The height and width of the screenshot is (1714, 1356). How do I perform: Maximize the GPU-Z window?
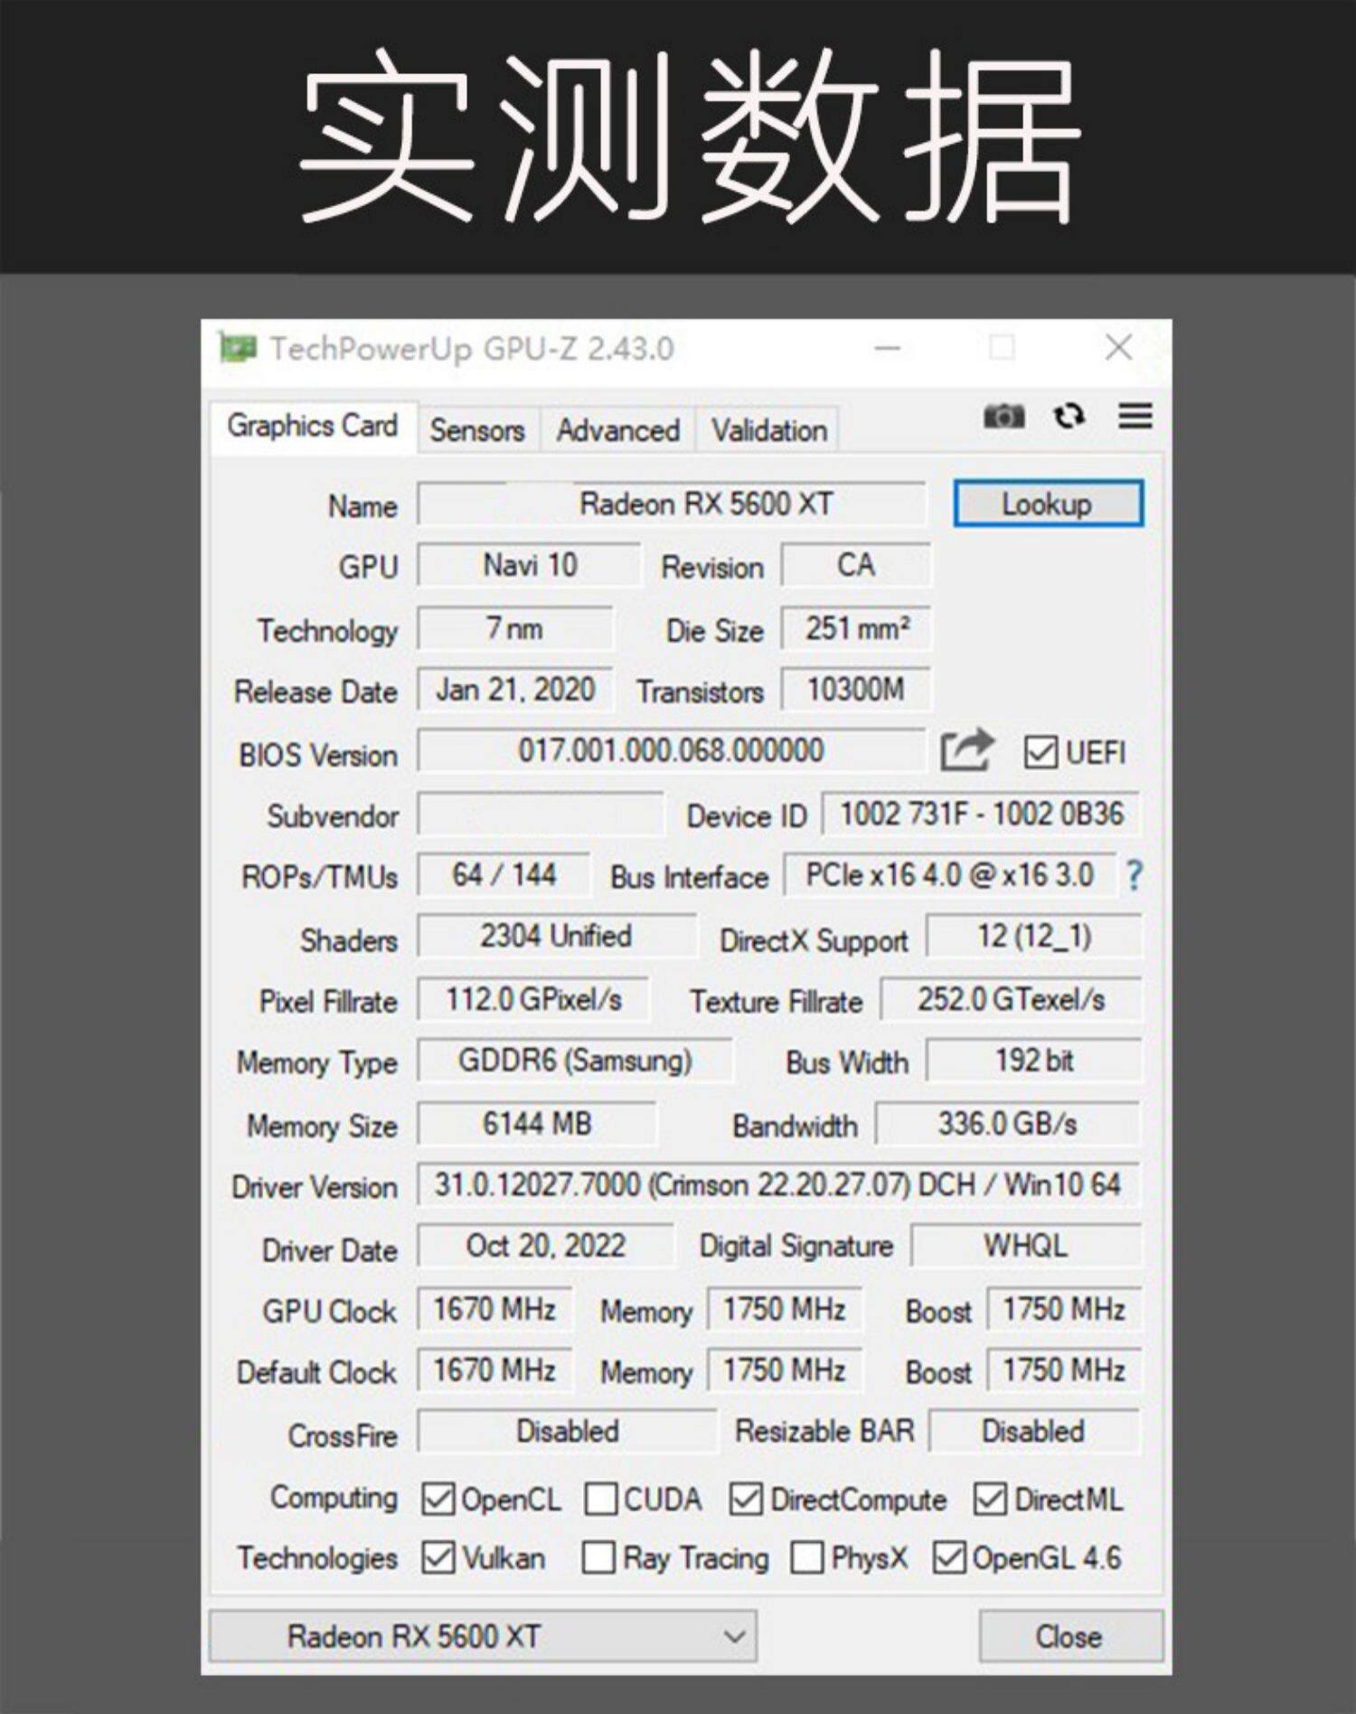(x=1002, y=348)
